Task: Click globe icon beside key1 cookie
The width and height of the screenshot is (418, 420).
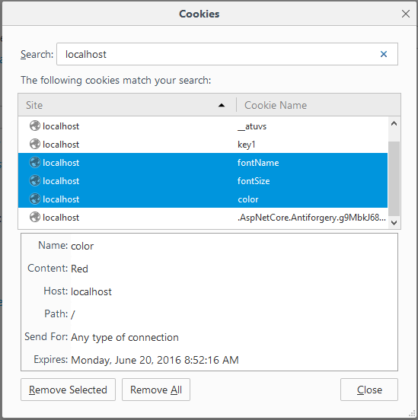Action: click(35, 144)
